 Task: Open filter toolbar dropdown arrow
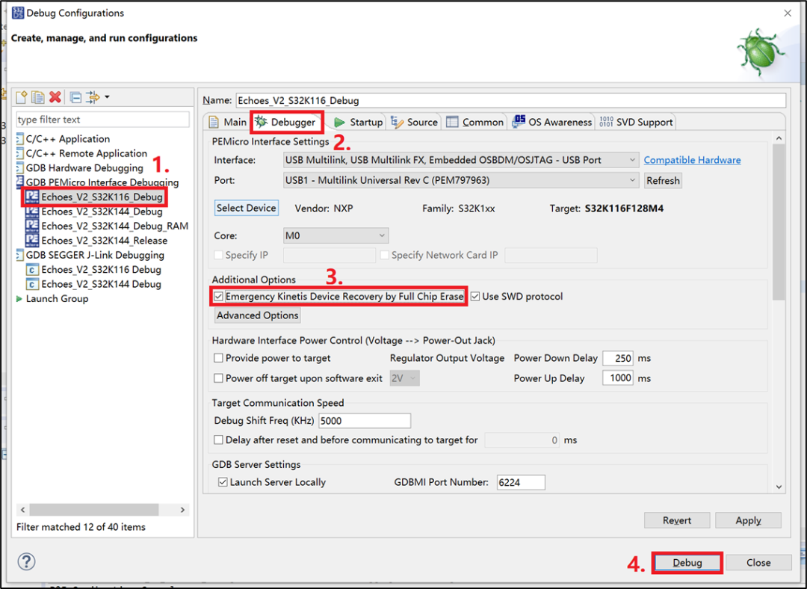107,96
